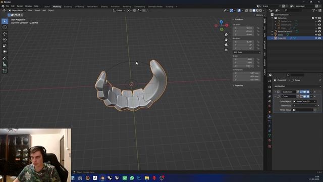The width and height of the screenshot is (323, 182).
Task: Select the Move tool
Action: 5,34
